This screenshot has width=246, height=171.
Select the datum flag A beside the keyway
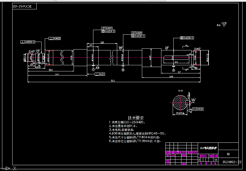click(x=174, y=70)
